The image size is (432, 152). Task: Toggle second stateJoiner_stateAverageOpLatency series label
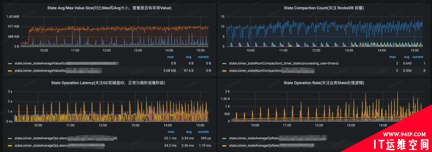60,145
